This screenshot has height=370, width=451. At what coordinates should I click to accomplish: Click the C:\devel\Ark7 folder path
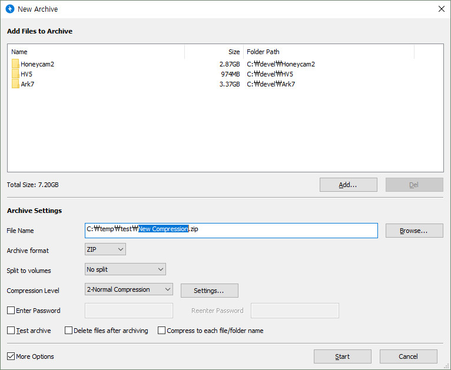pos(271,84)
